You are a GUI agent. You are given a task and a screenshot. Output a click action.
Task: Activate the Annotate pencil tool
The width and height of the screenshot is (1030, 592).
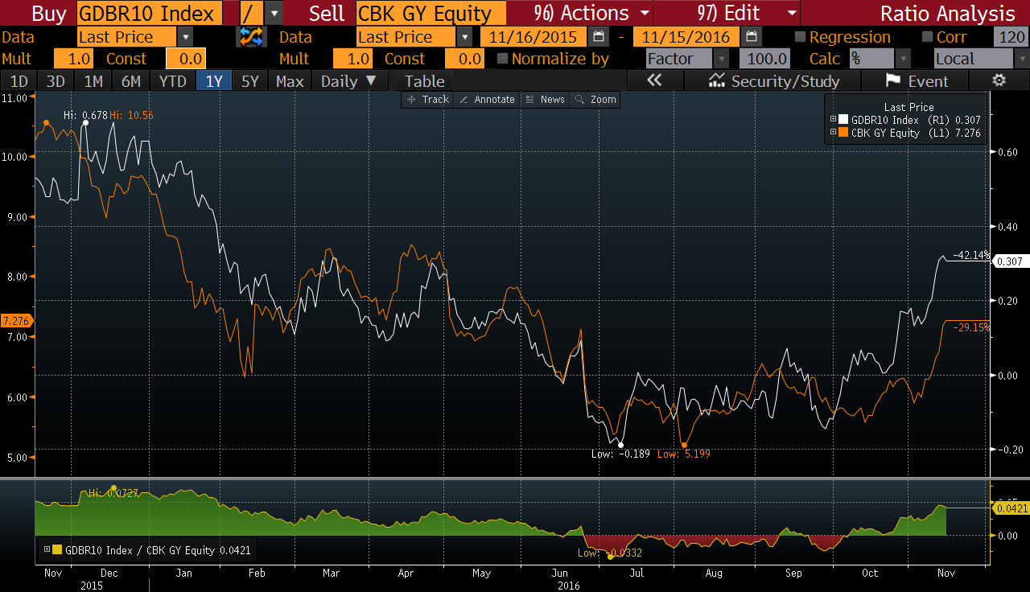coord(487,100)
